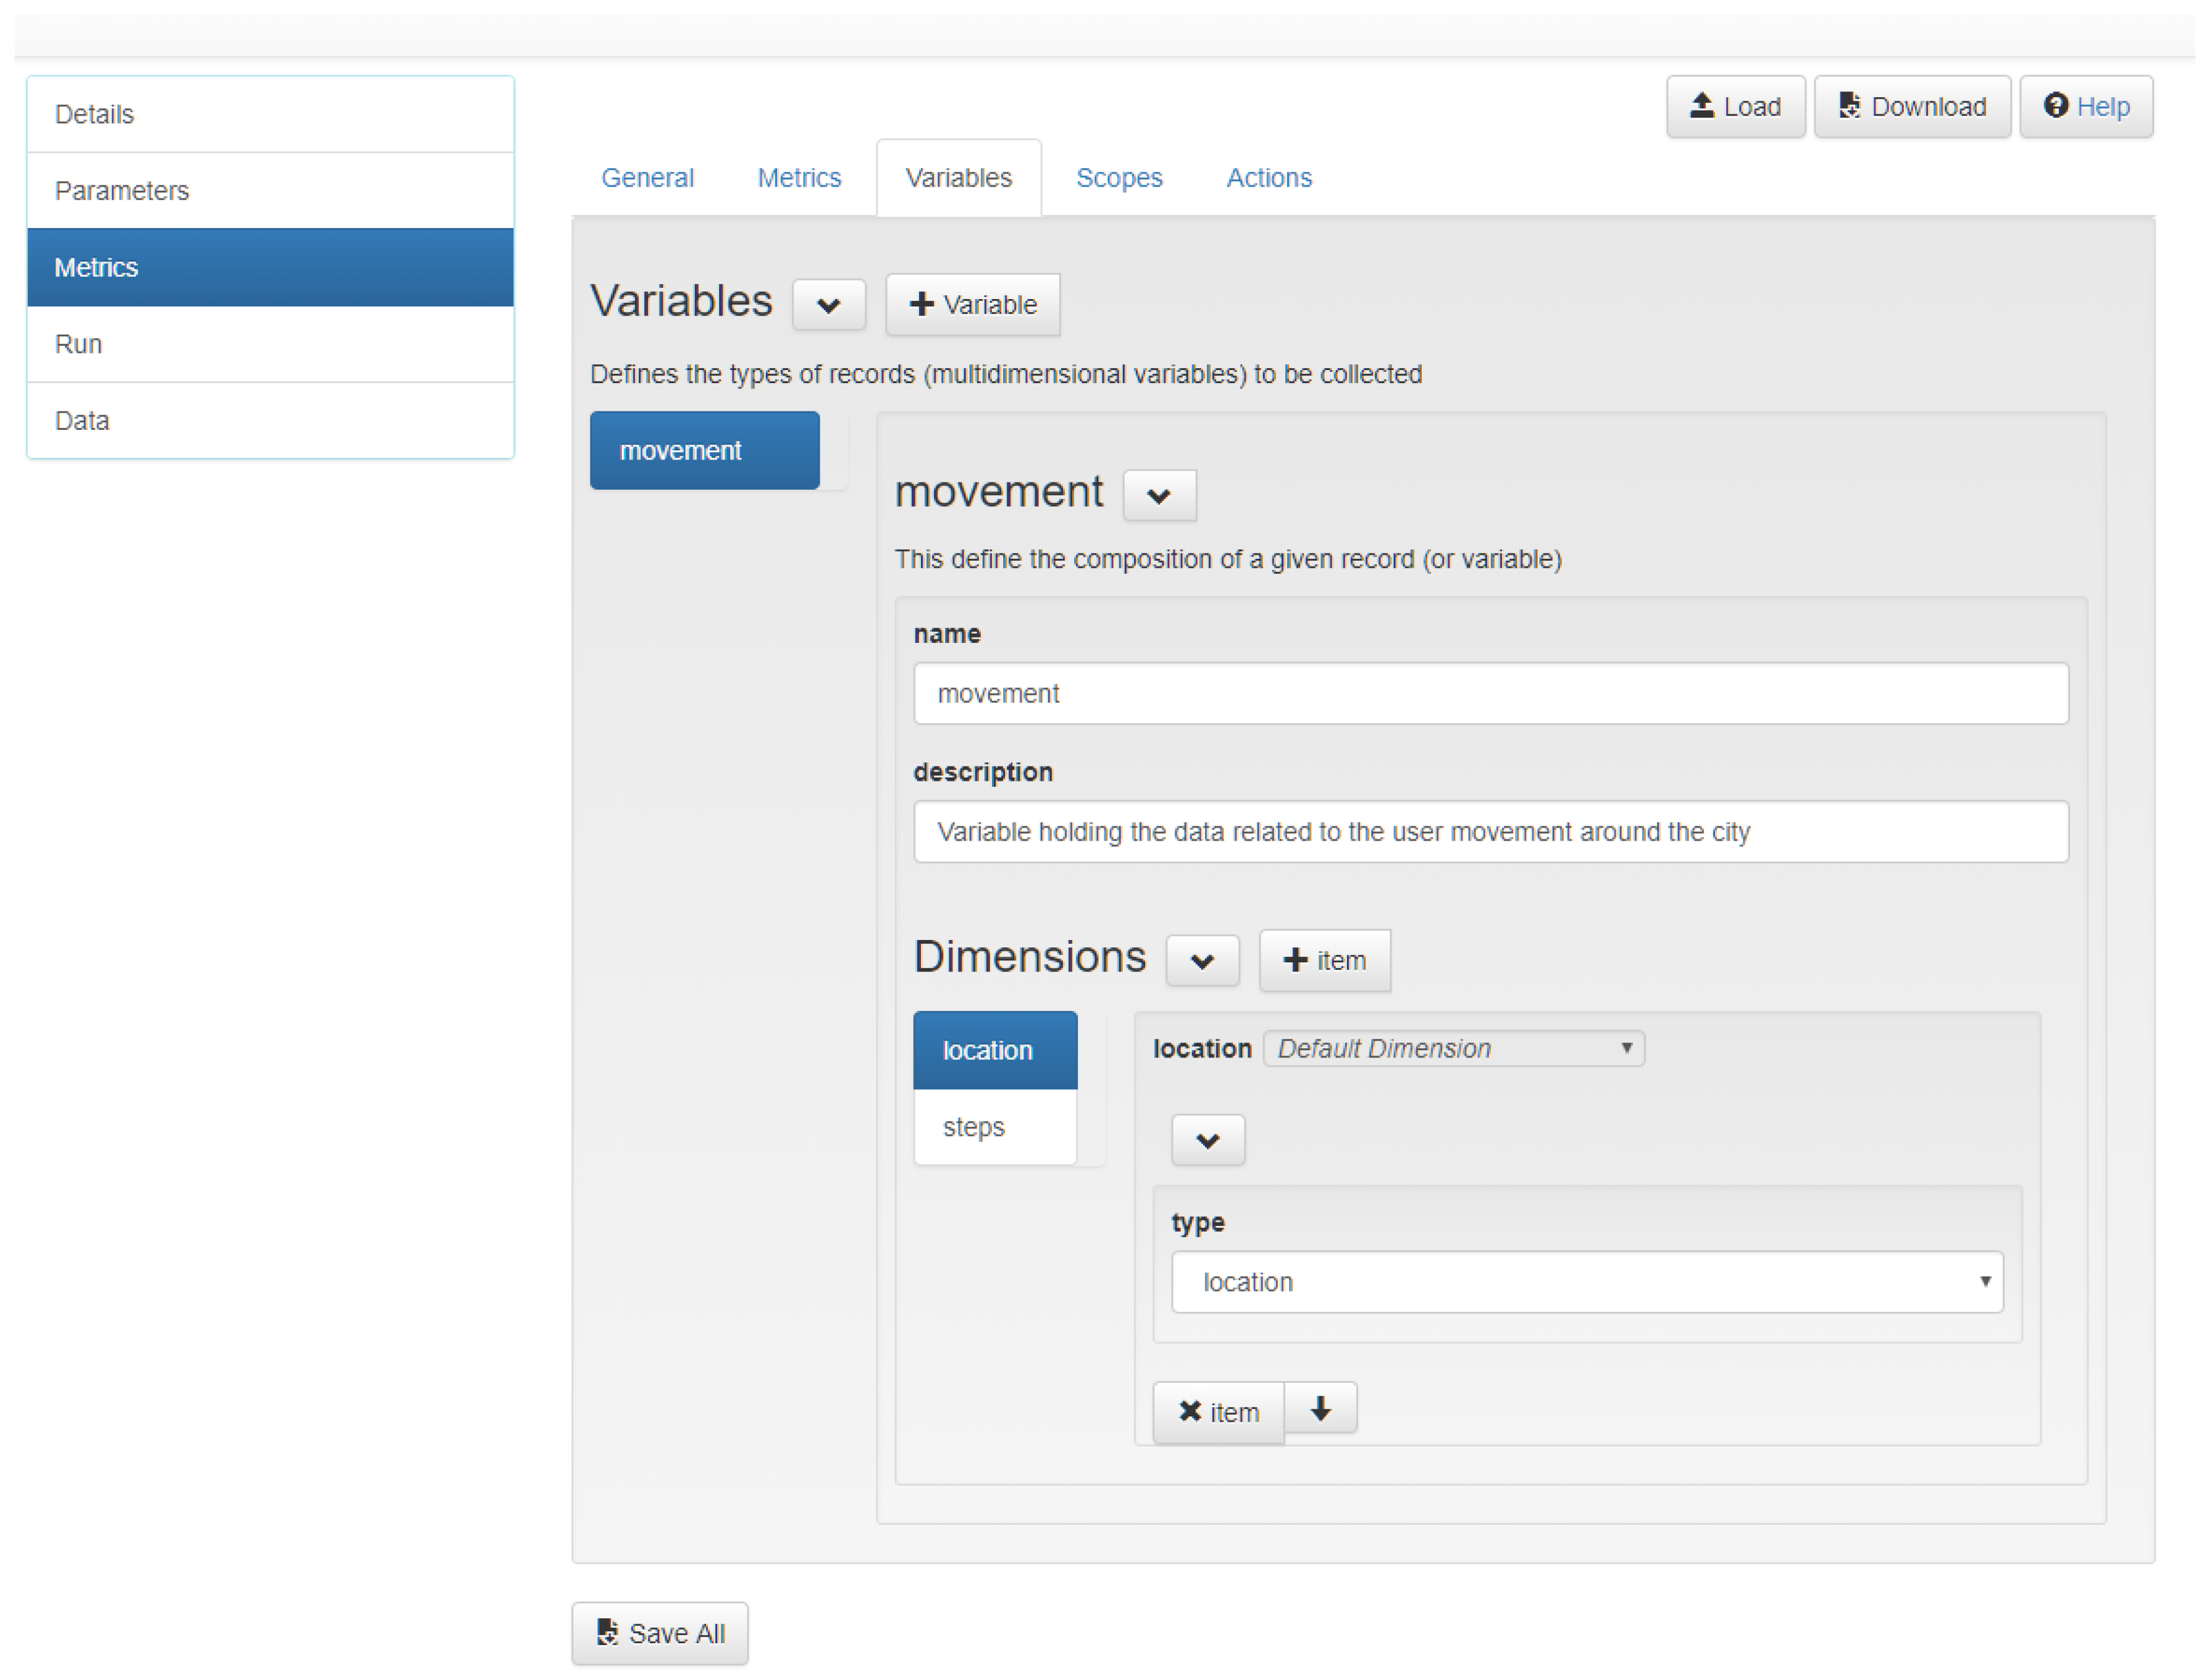Screen dimensions: 2212x1680
Task: Open Details in the sidebar
Action: tap(270, 114)
